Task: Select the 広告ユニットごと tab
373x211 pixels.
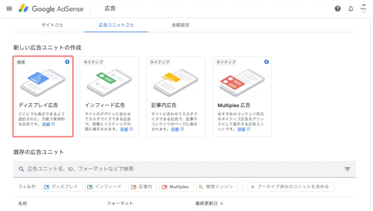Action: tap(116, 25)
